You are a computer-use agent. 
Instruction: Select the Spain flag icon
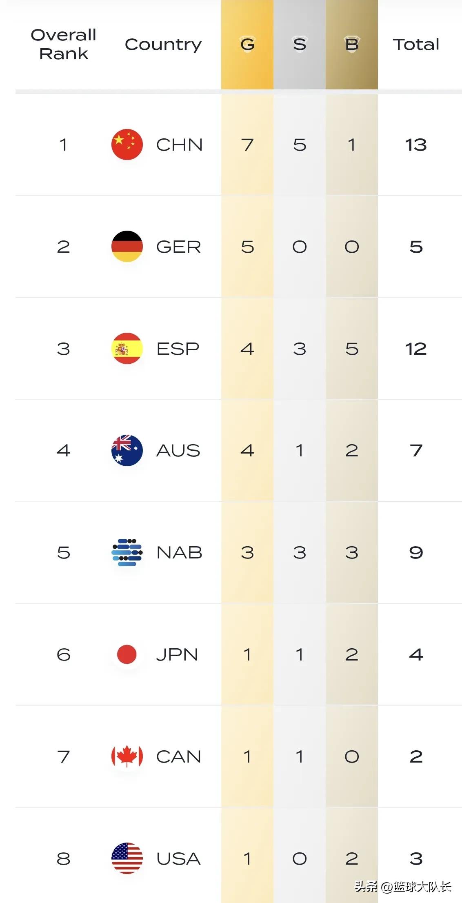click(127, 348)
